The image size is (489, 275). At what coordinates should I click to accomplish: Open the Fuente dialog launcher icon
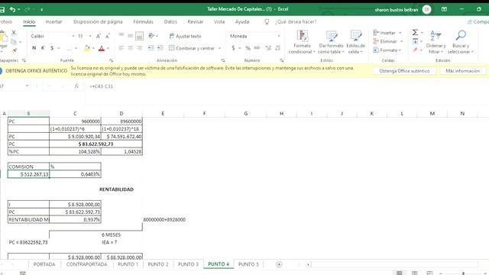click(x=111, y=60)
